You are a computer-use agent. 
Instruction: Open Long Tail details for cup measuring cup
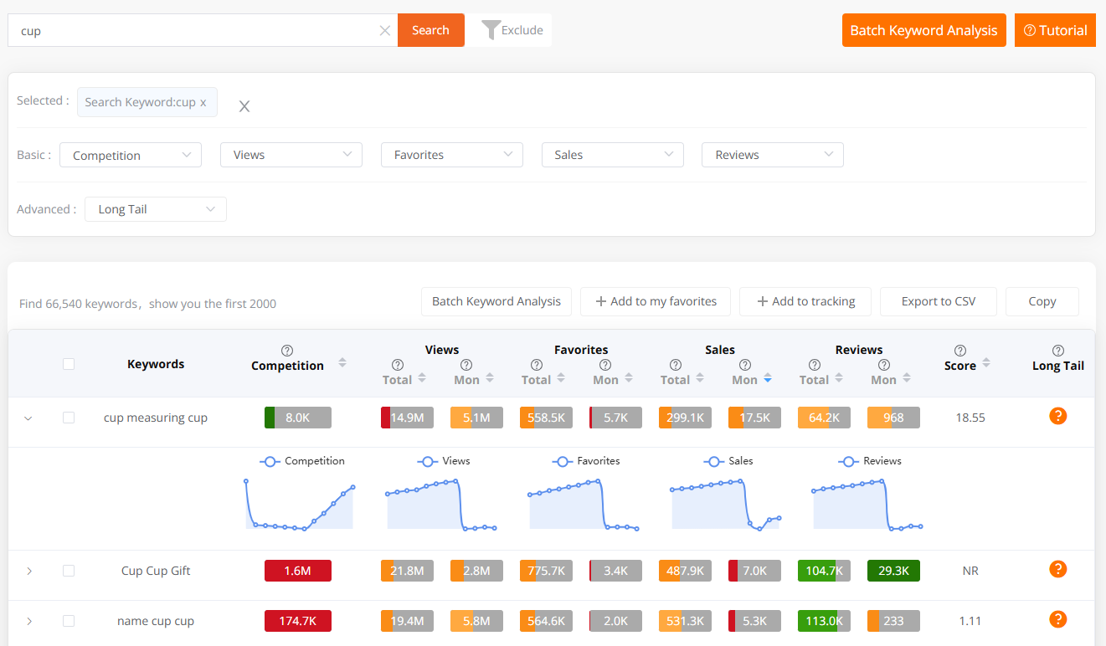click(x=1057, y=416)
